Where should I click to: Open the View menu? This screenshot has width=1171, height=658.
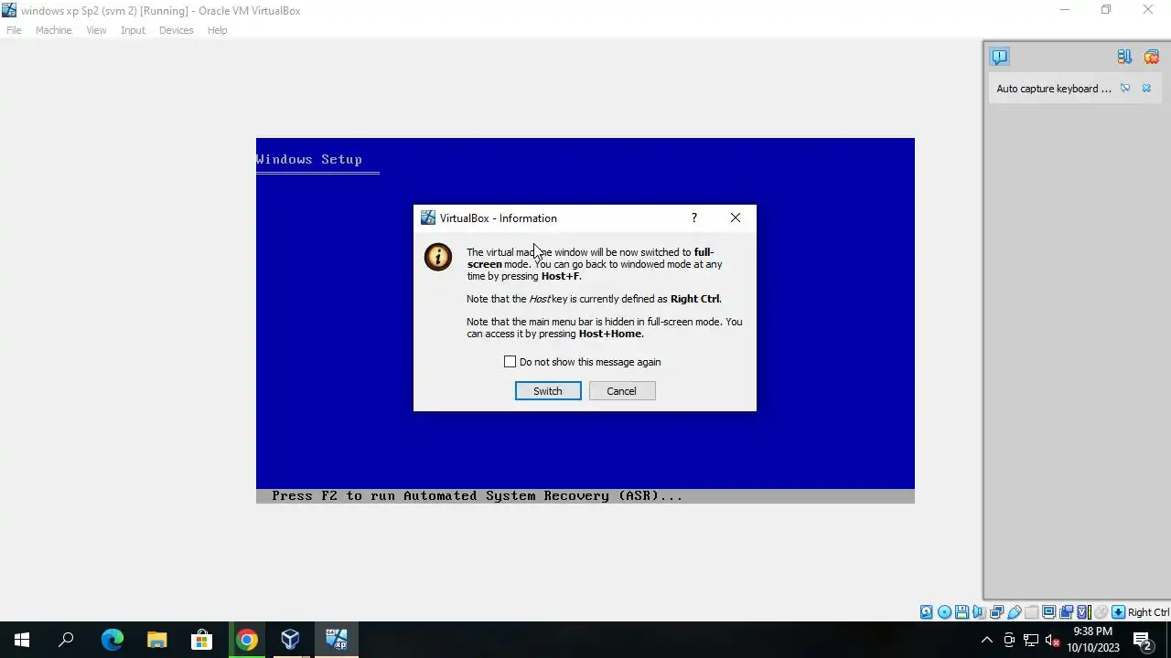pyautogui.click(x=96, y=30)
